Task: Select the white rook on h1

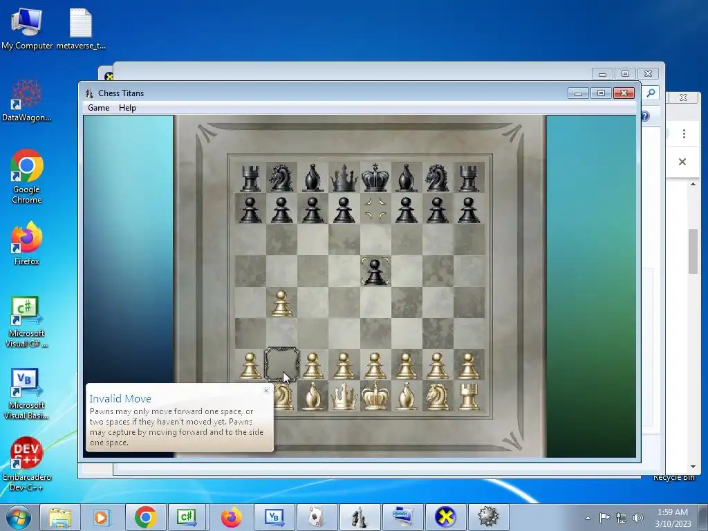Action: pyautogui.click(x=469, y=396)
